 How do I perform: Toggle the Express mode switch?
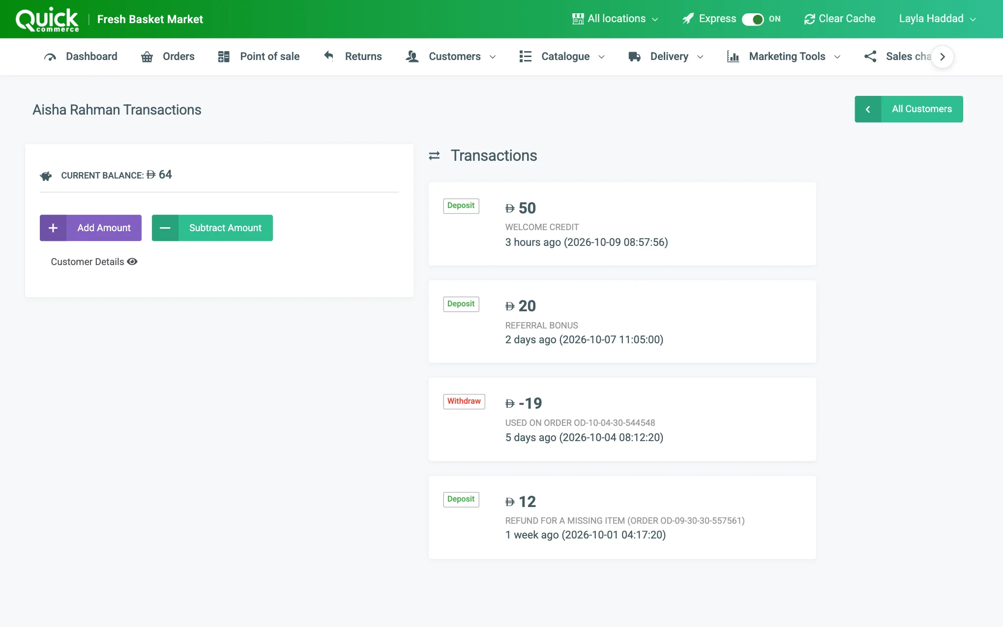coord(753,19)
